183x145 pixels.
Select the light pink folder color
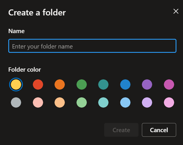(169, 102)
